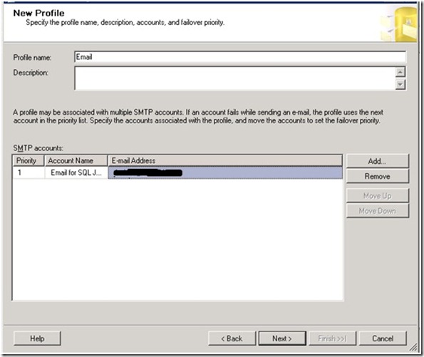Click the Finish button

(332, 338)
